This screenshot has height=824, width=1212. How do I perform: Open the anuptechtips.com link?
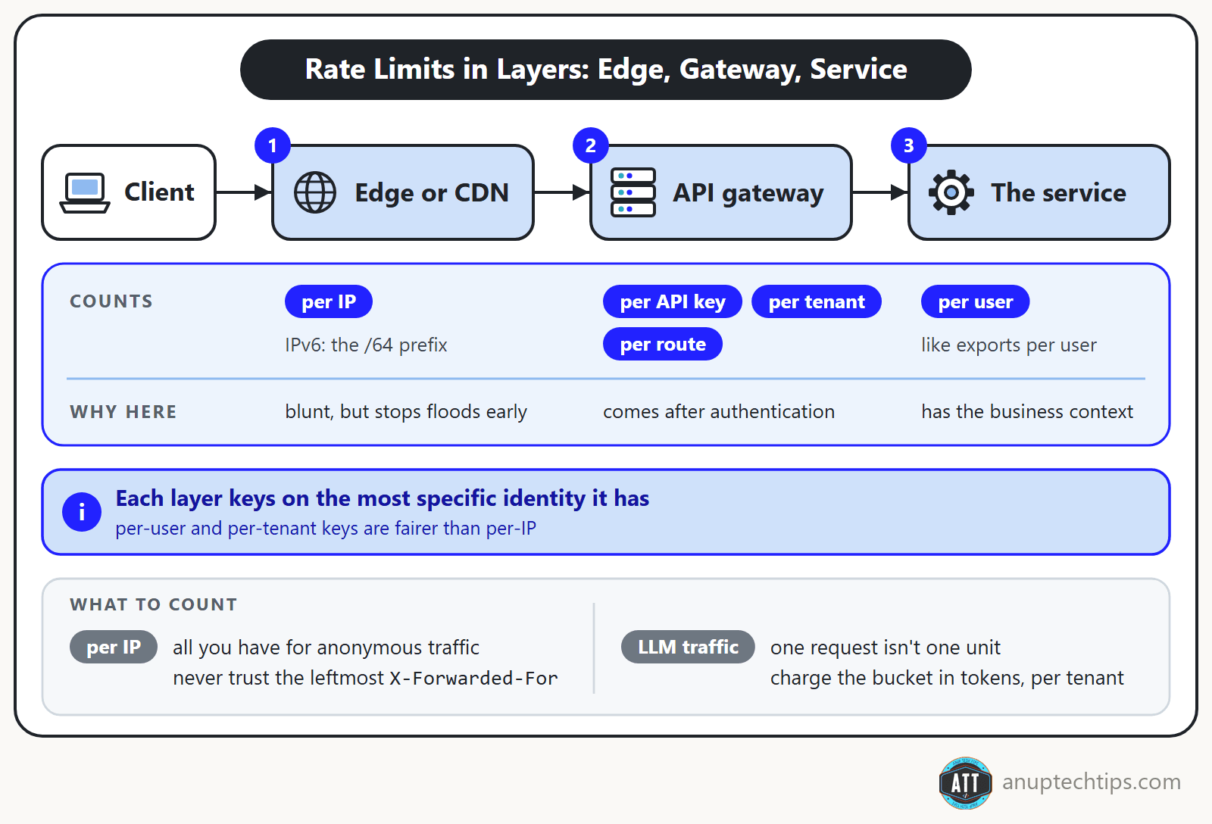(1092, 782)
